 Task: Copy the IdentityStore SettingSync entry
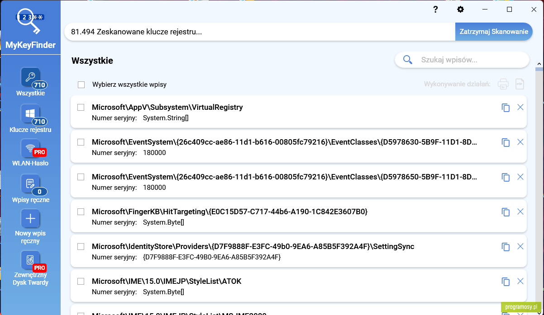(506, 247)
